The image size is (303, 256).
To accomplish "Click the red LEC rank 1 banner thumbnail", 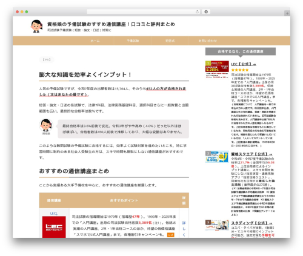I will click(x=217, y=70).
